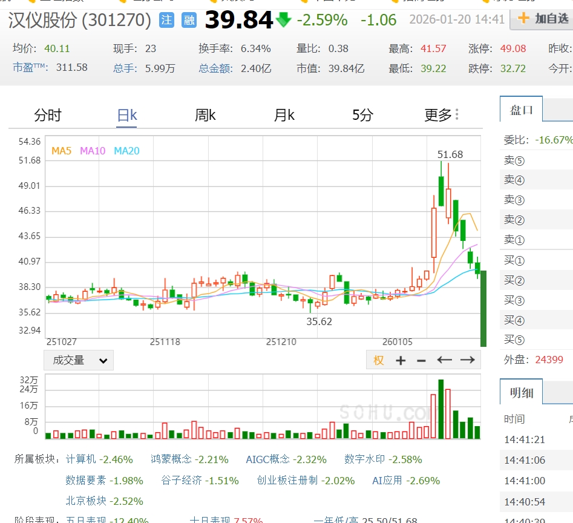Switch to the 分时 intraday chart tab
The height and width of the screenshot is (523, 573).
coord(48,115)
